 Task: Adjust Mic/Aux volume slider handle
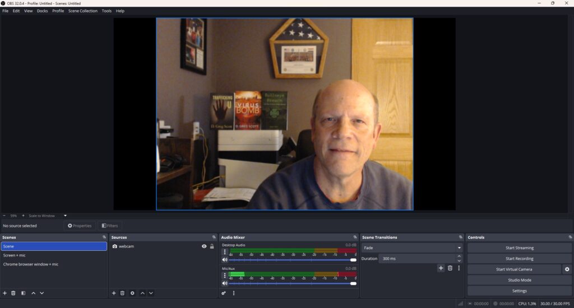point(353,283)
